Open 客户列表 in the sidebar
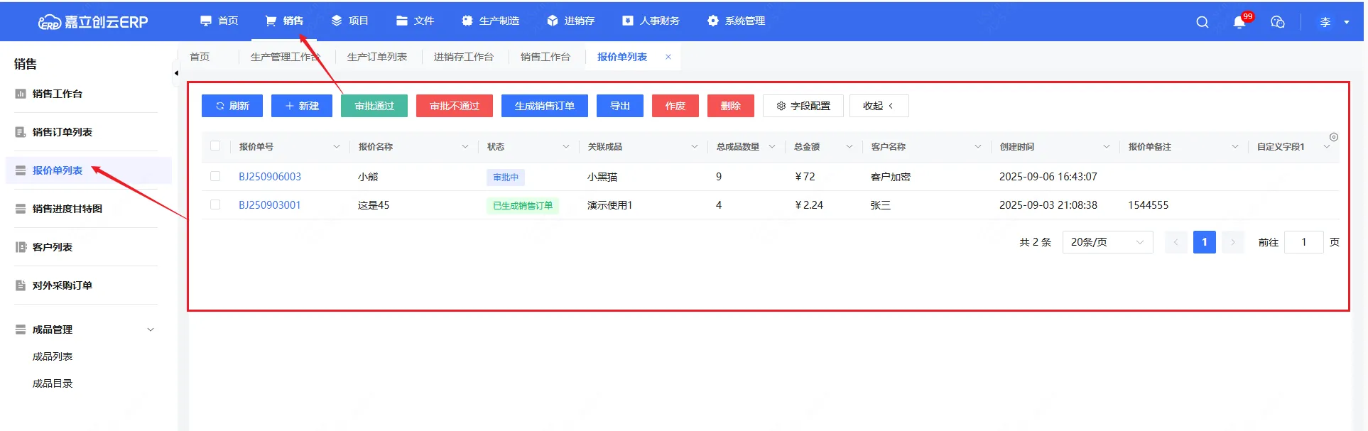Screen dimensions: 1368x431 tap(52, 247)
